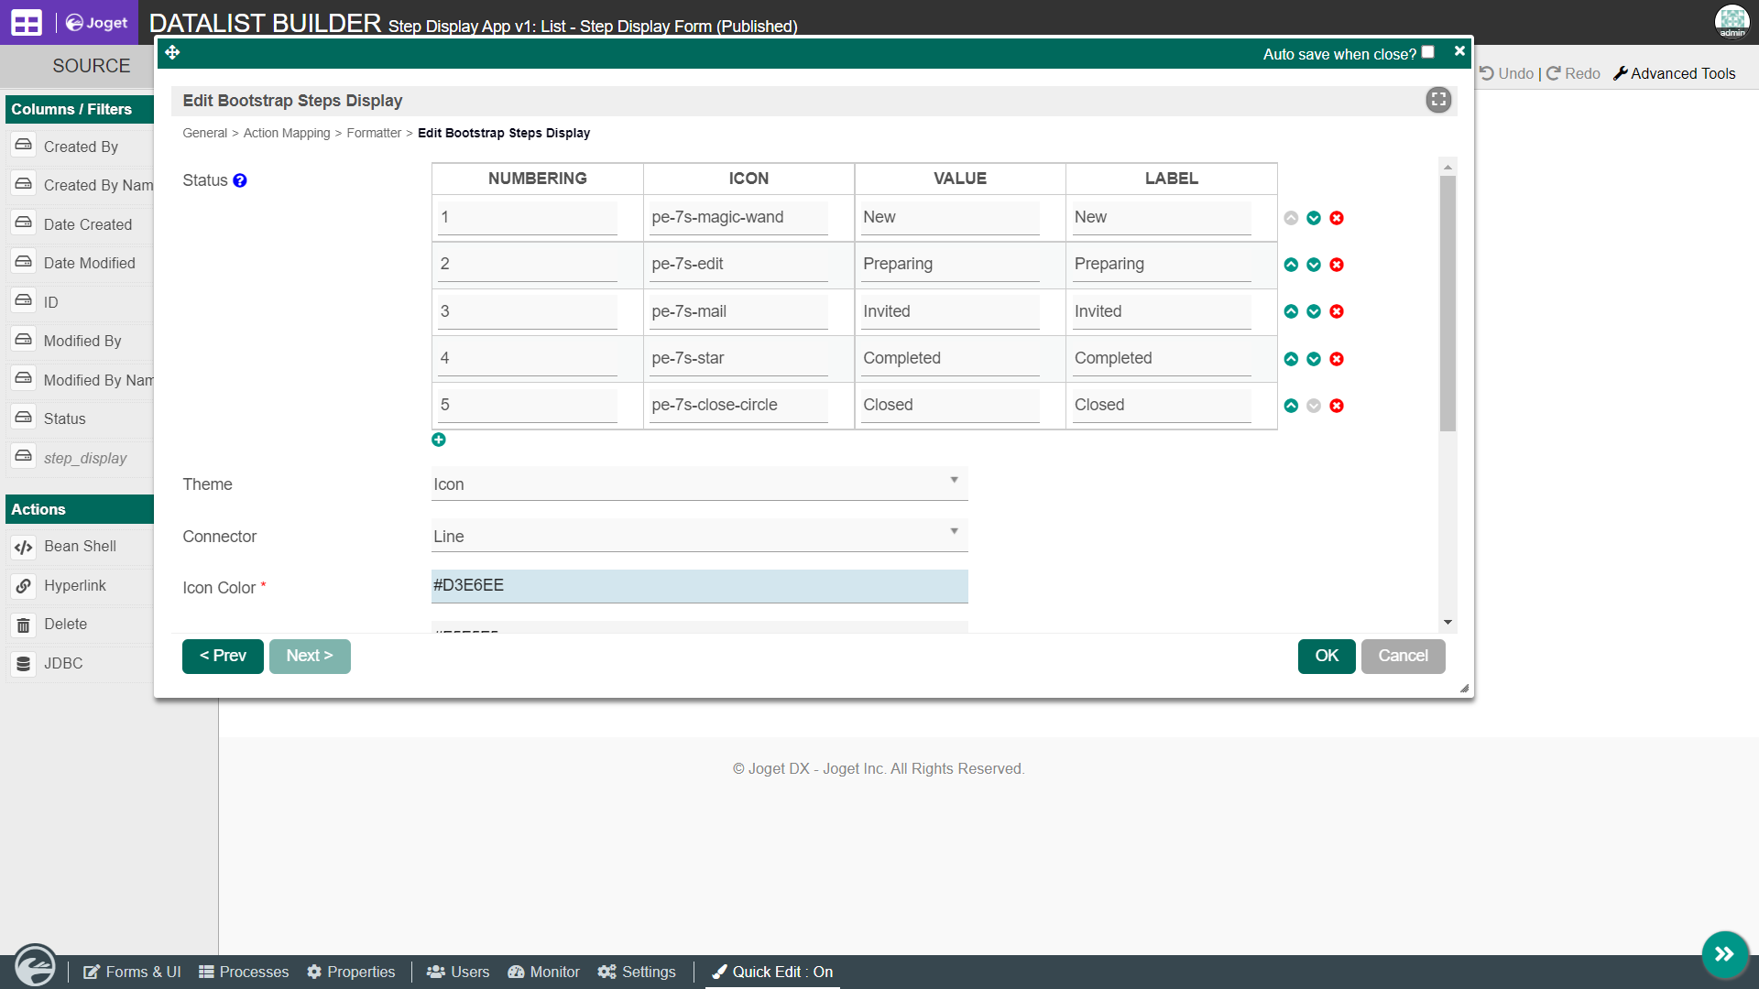
Task: Open the Connector dropdown
Action: tap(699, 537)
